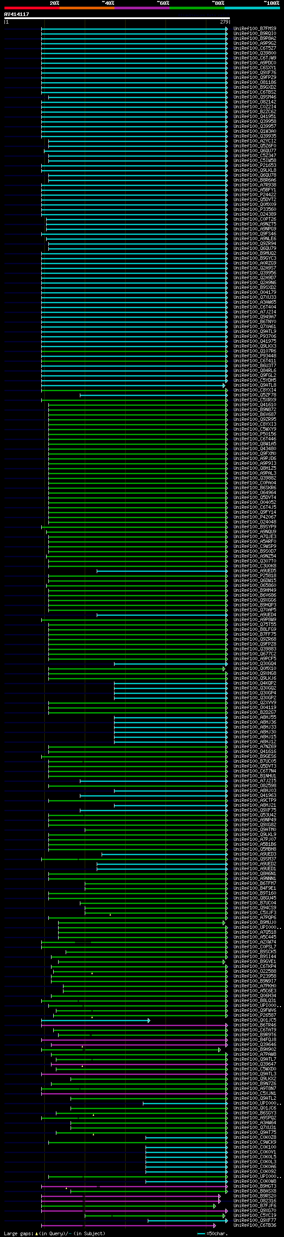Screen dimensions: 284x1237
Task: Select the UniRef100_A8HJ55 label
Action: [x=255, y=718]
